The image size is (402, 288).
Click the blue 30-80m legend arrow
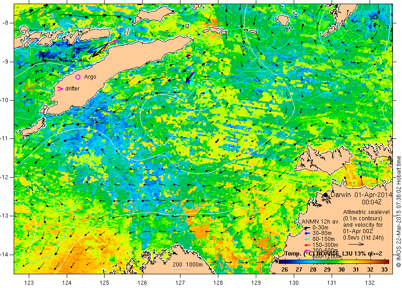307,234
